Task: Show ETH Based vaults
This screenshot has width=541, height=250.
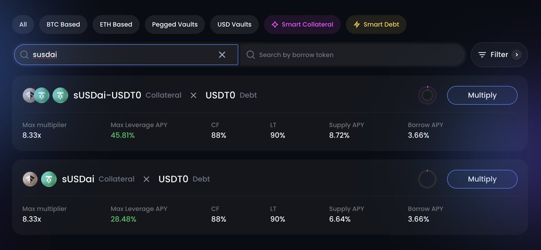Action: pos(116,24)
